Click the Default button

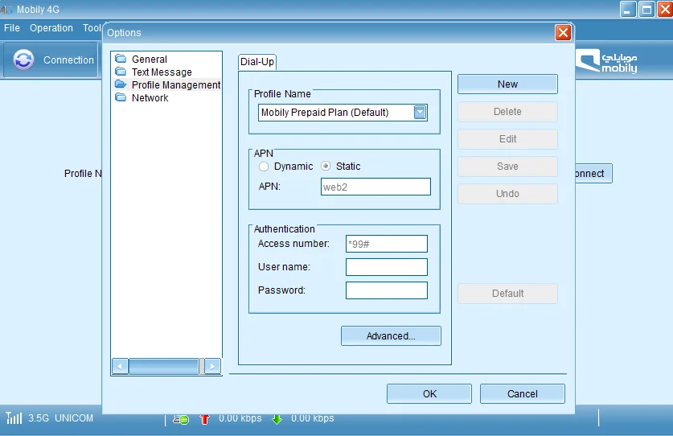tap(507, 294)
